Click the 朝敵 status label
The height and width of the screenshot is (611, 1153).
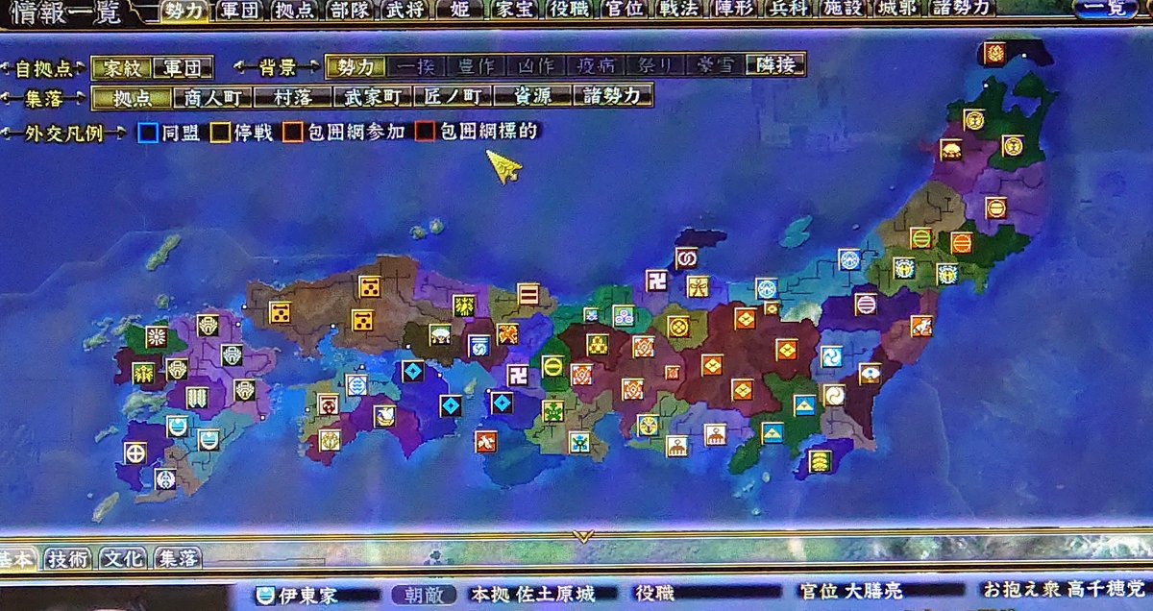(x=424, y=595)
